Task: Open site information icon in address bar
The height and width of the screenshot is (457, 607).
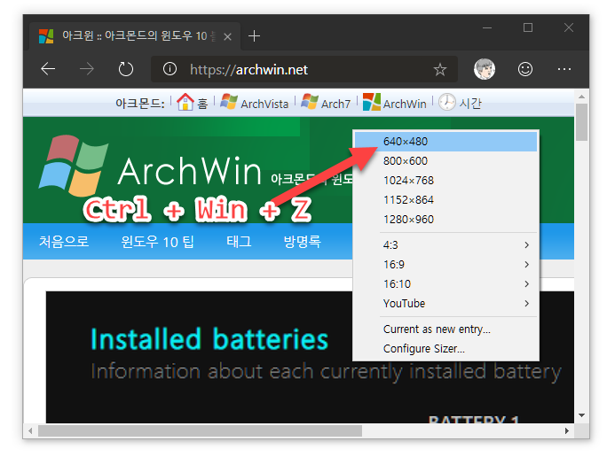Action: (170, 69)
